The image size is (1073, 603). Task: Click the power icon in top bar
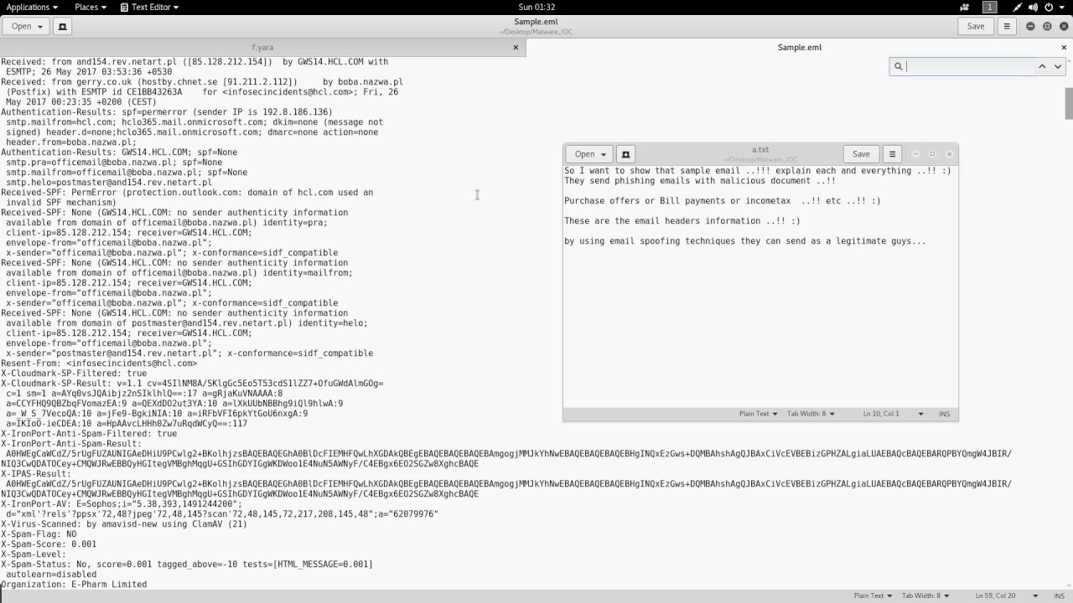pos(1049,7)
